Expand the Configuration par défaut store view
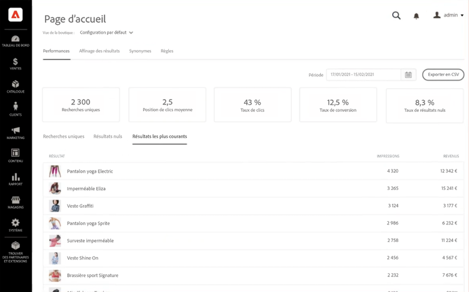The width and height of the screenshot is (469, 292). (x=106, y=33)
